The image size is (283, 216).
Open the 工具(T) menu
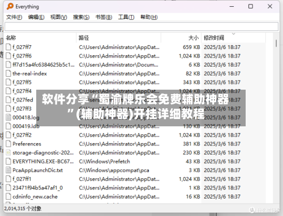[x=126, y=17]
